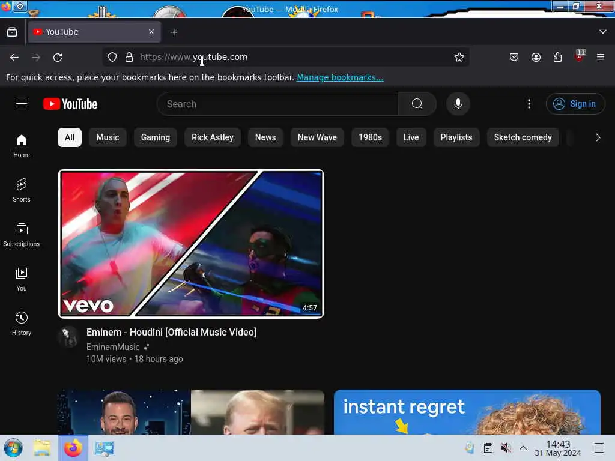Select the Gaming filter chip

coord(156,137)
